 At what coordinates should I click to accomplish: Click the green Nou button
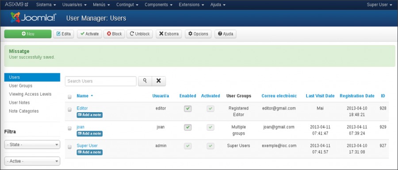[28, 34]
